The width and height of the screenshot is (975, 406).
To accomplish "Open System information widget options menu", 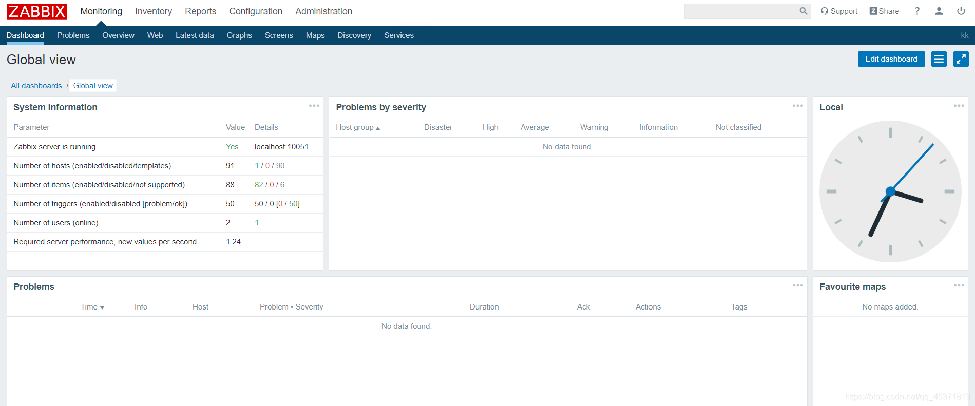I will [314, 106].
